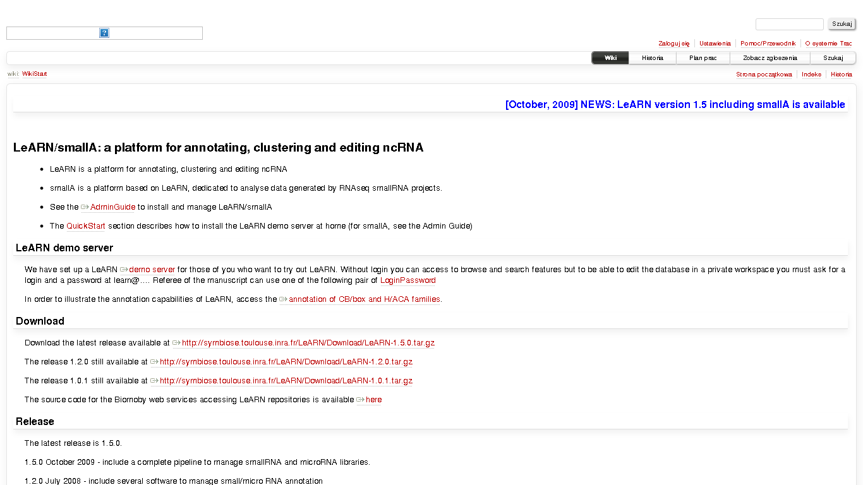The image size is (863, 485).
Task: Go to Strona początkowa link
Action: [764, 75]
